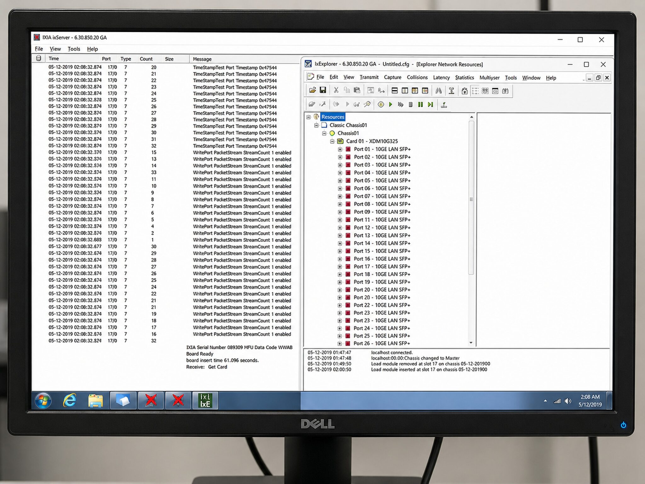Expand Port 18 - 10GE LAN SFP+
Viewport: 645px width, 484px height.
tap(340, 274)
